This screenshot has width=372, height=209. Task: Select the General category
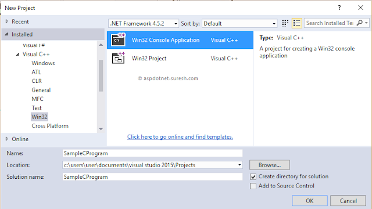[41, 90]
